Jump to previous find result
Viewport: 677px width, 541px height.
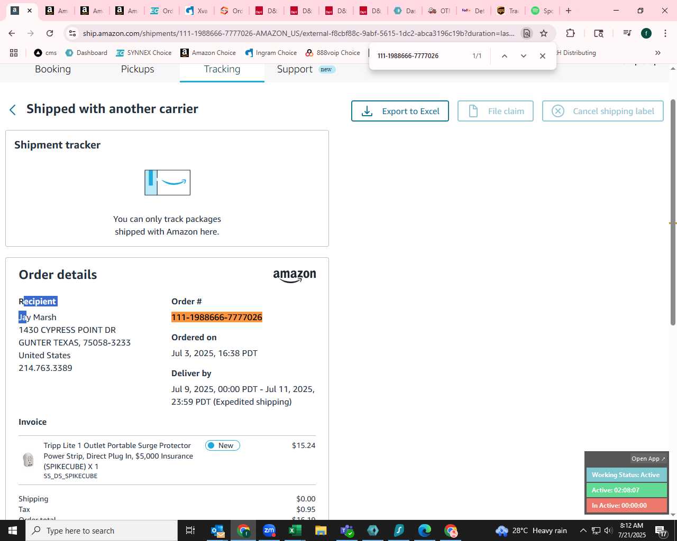pos(505,56)
